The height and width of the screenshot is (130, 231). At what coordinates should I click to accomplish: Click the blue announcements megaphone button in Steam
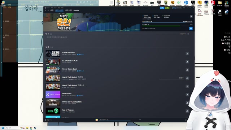pos(162,8)
